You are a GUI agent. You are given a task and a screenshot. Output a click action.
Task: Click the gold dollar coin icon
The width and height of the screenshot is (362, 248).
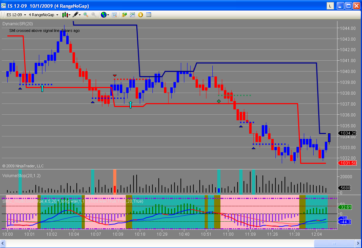(x=141, y=15)
